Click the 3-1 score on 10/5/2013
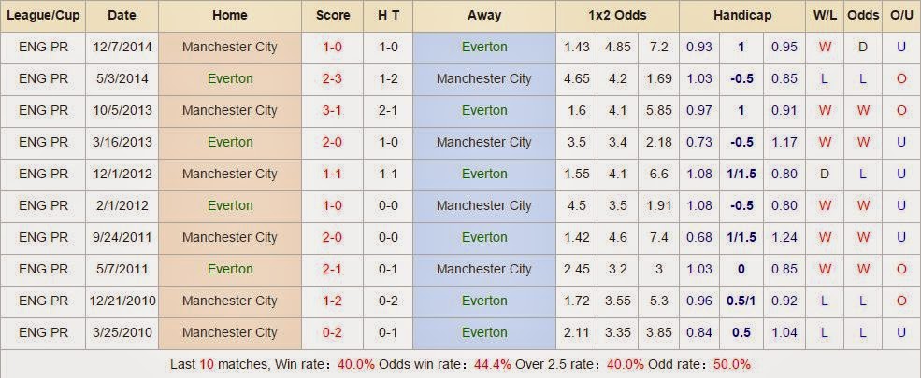921x378 pixels. pos(333,110)
